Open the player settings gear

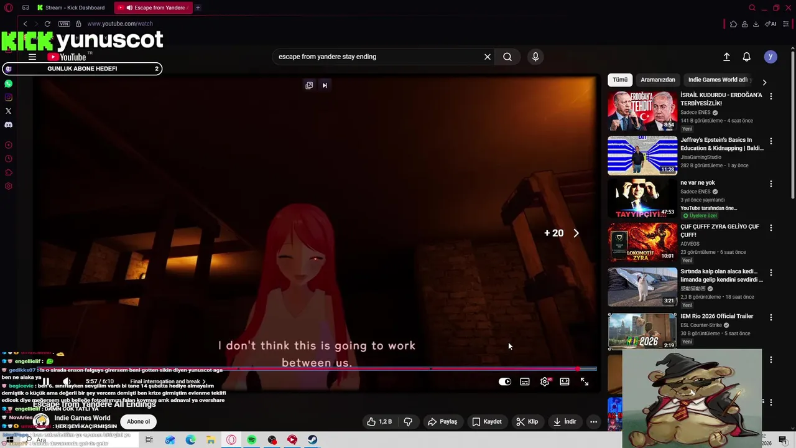click(545, 381)
